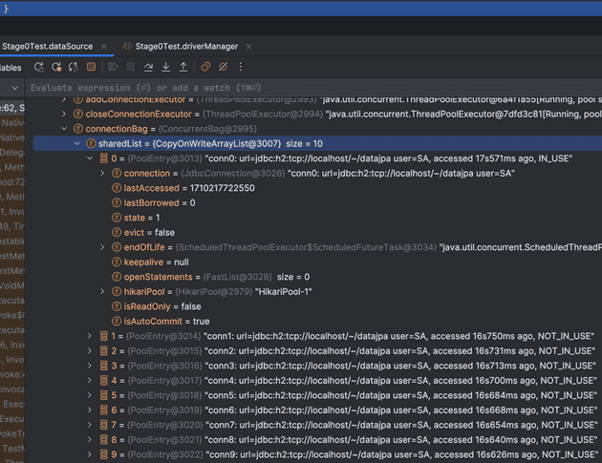The width and height of the screenshot is (602, 463).
Task: Collapse the sharedList node
Action: coord(76,143)
